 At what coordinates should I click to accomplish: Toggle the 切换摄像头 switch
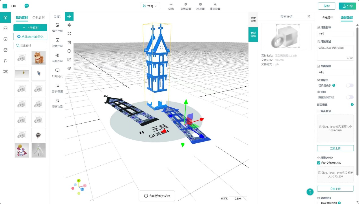coord(350,85)
